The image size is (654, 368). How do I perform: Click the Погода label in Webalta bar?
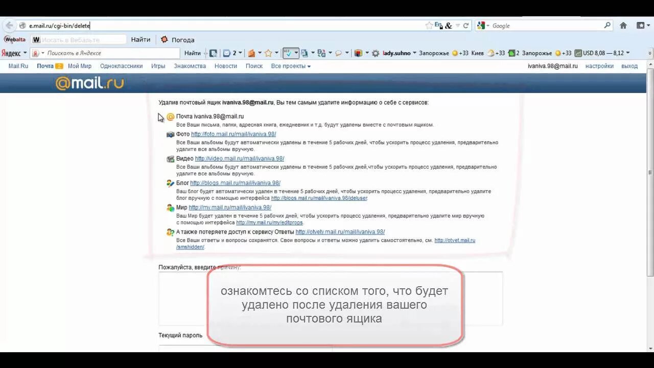183,39
